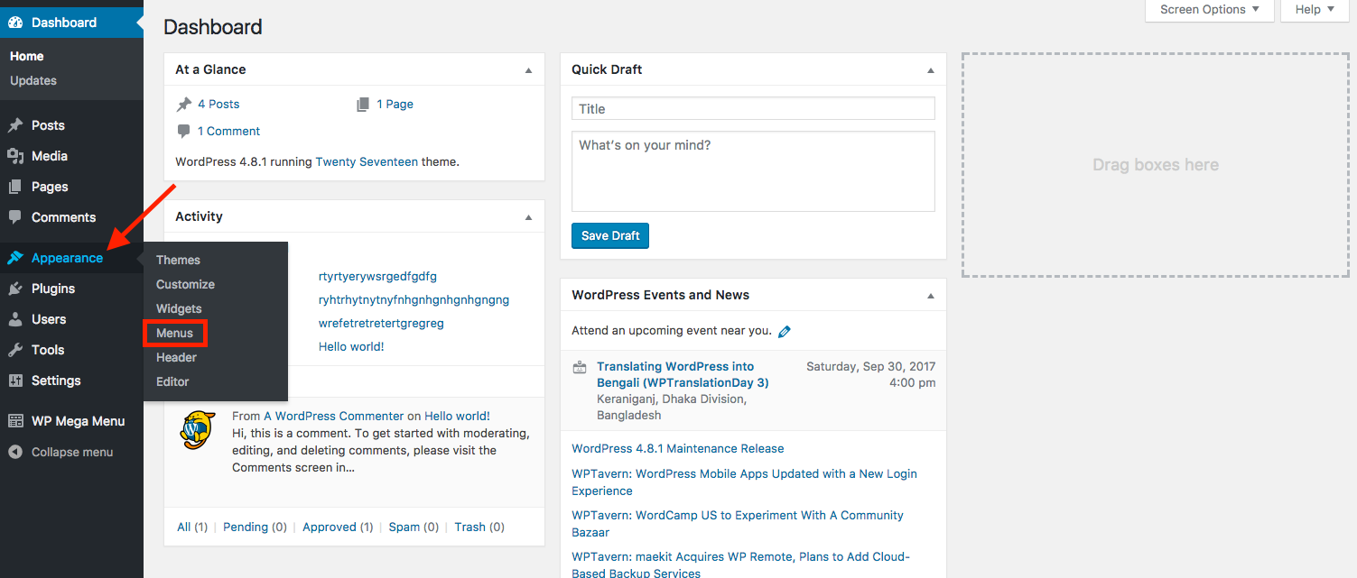Click the Comments bubble icon in sidebar
Screen dimensions: 1357x578
click(x=15, y=217)
